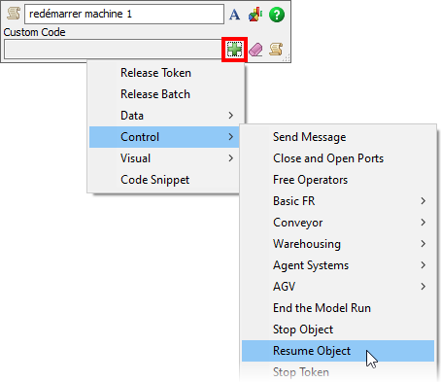Image resolution: width=441 pixels, height=382 pixels.
Task: Click the pink eraser clear icon
Action: (255, 50)
